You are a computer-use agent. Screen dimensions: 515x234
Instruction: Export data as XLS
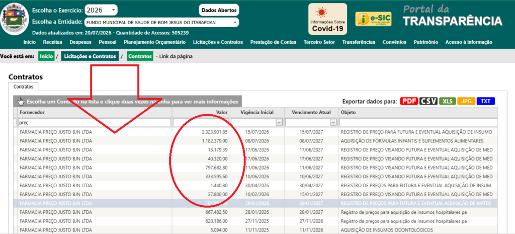[447, 101]
